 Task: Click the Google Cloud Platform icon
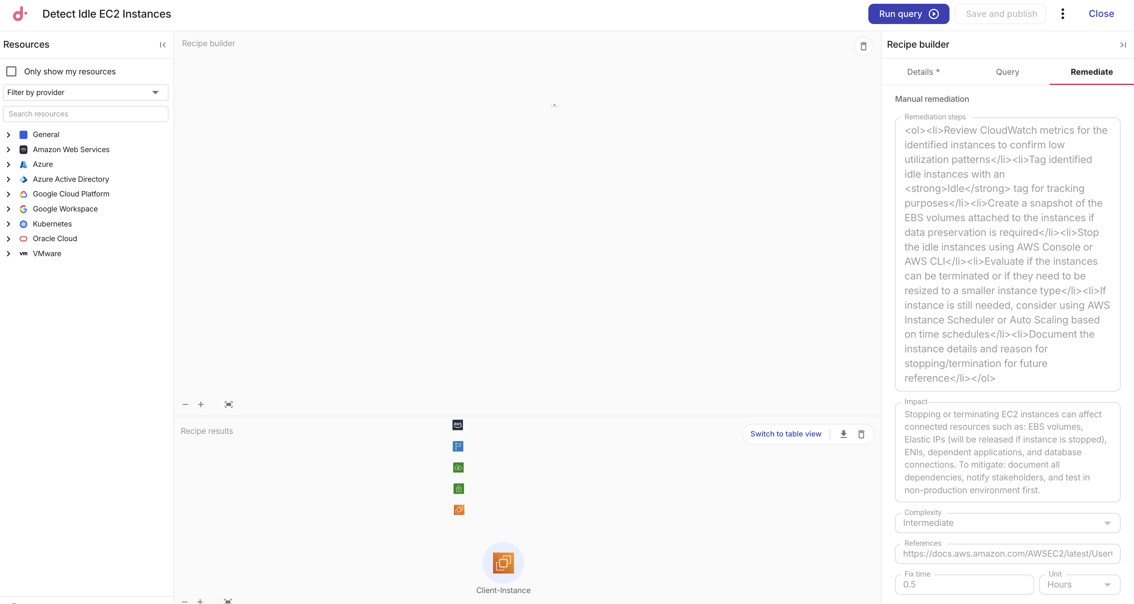tap(24, 194)
